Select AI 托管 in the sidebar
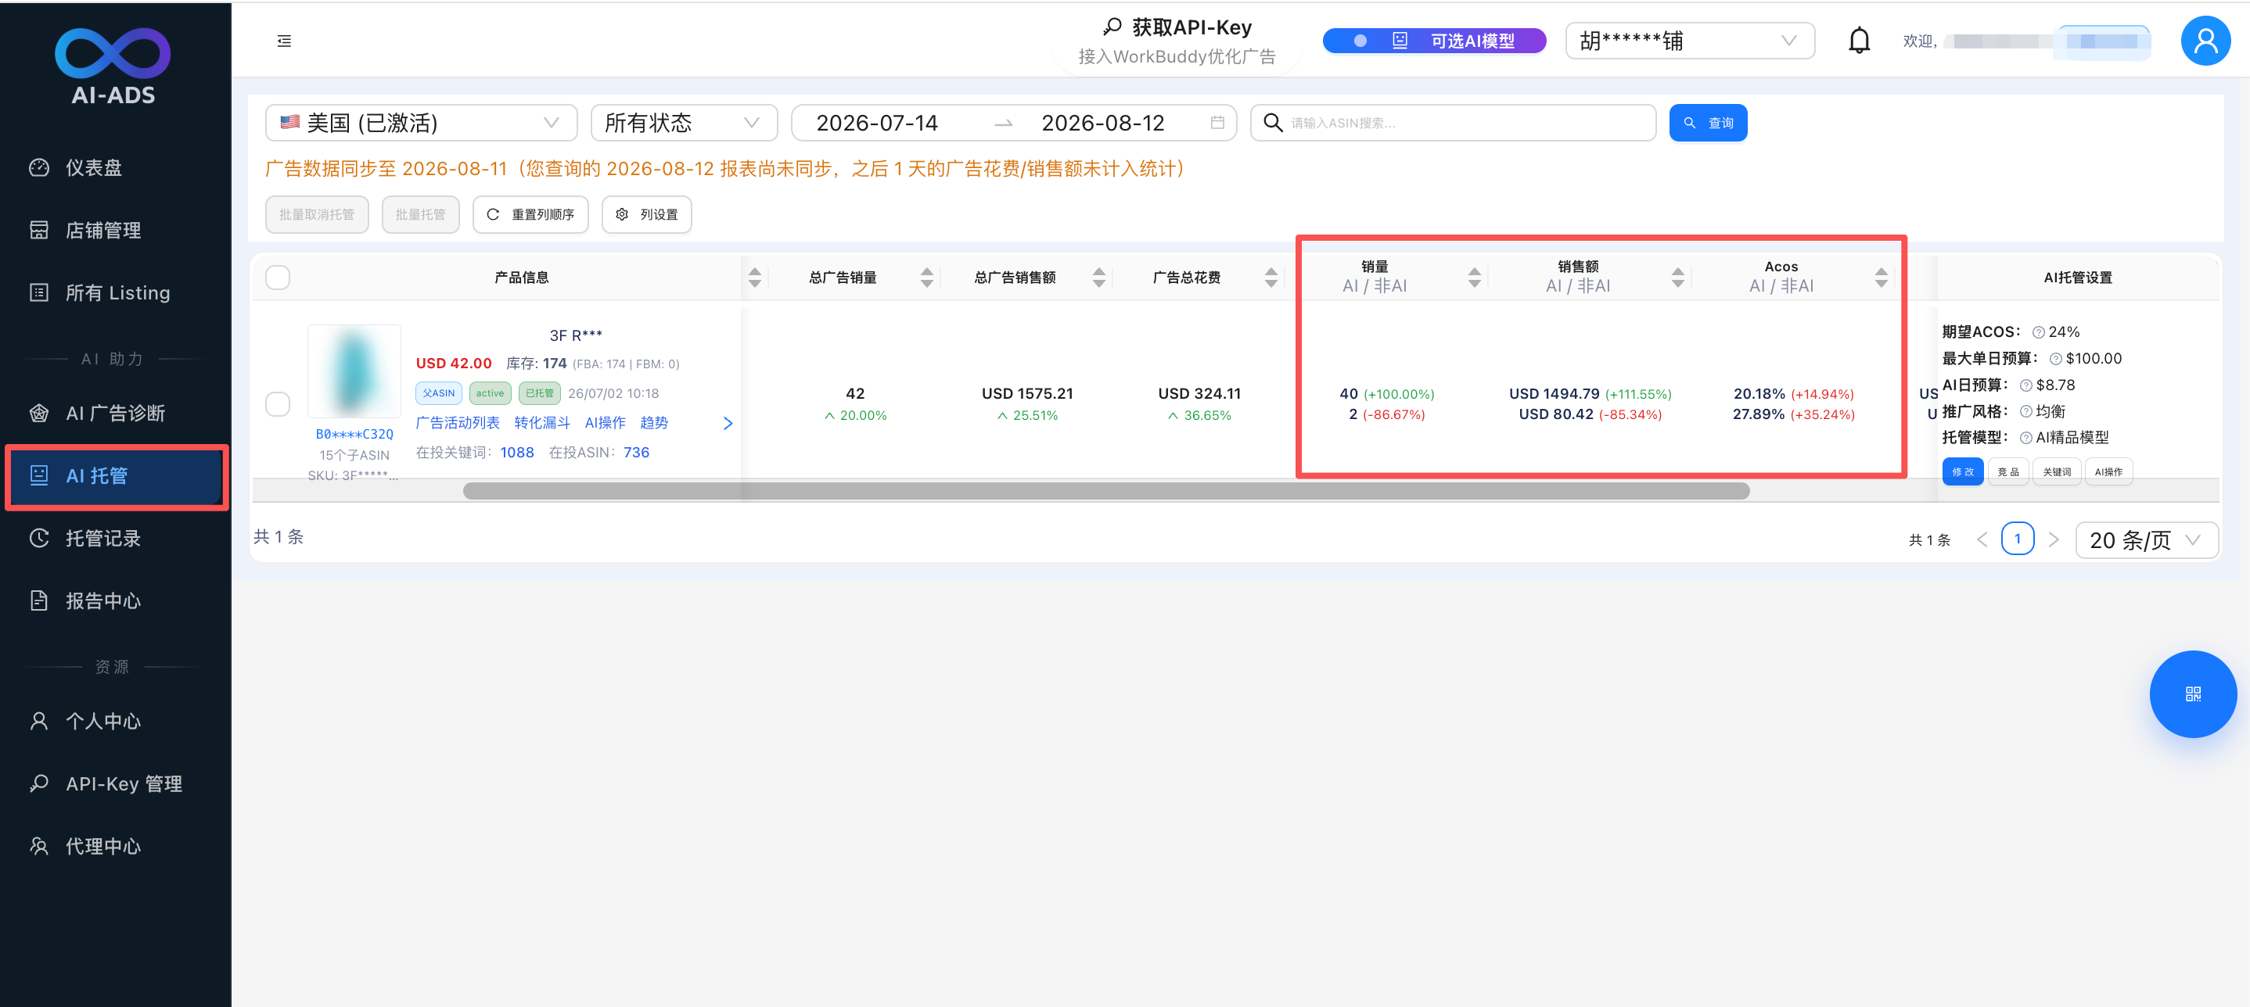The width and height of the screenshot is (2250, 1007). click(115, 476)
